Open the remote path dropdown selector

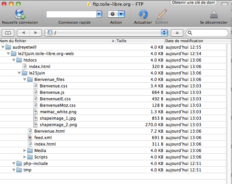point(165,33)
